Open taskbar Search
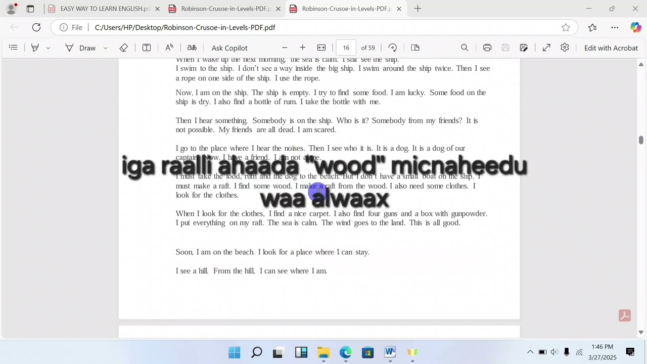This screenshot has width=647, height=364. click(x=257, y=352)
